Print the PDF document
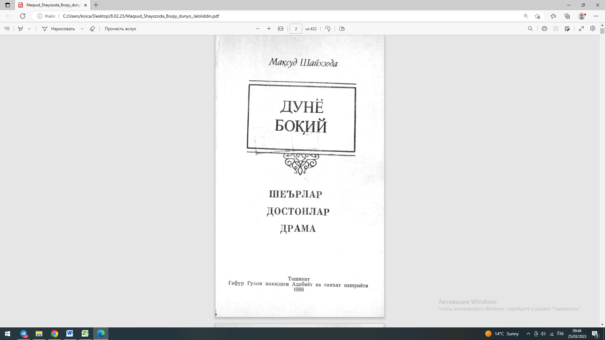The width and height of the screenshot is (605, 340). coord(544,29)
